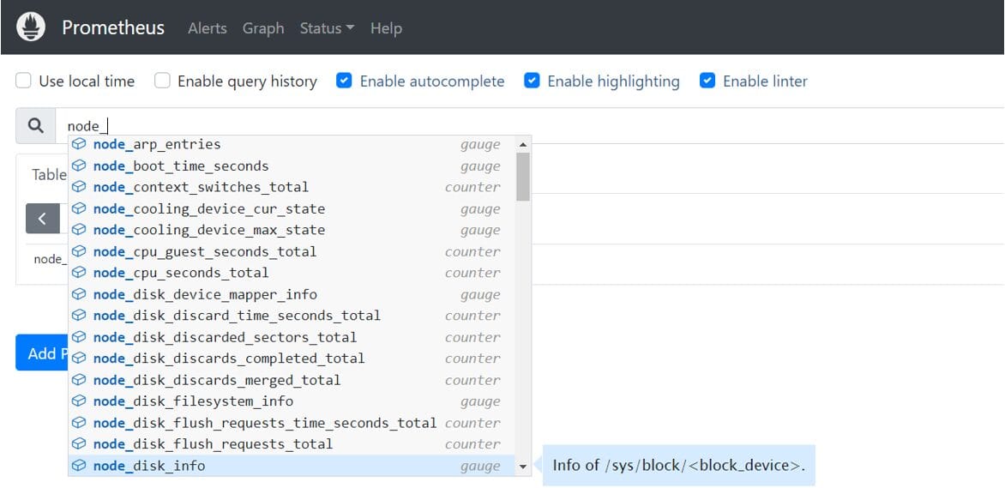Viewport: 1005px width, 488px height.
Task: Click the cube icon beside node_cpu_seconds_total
Action: pyautogui.click(x=79, y=273)
